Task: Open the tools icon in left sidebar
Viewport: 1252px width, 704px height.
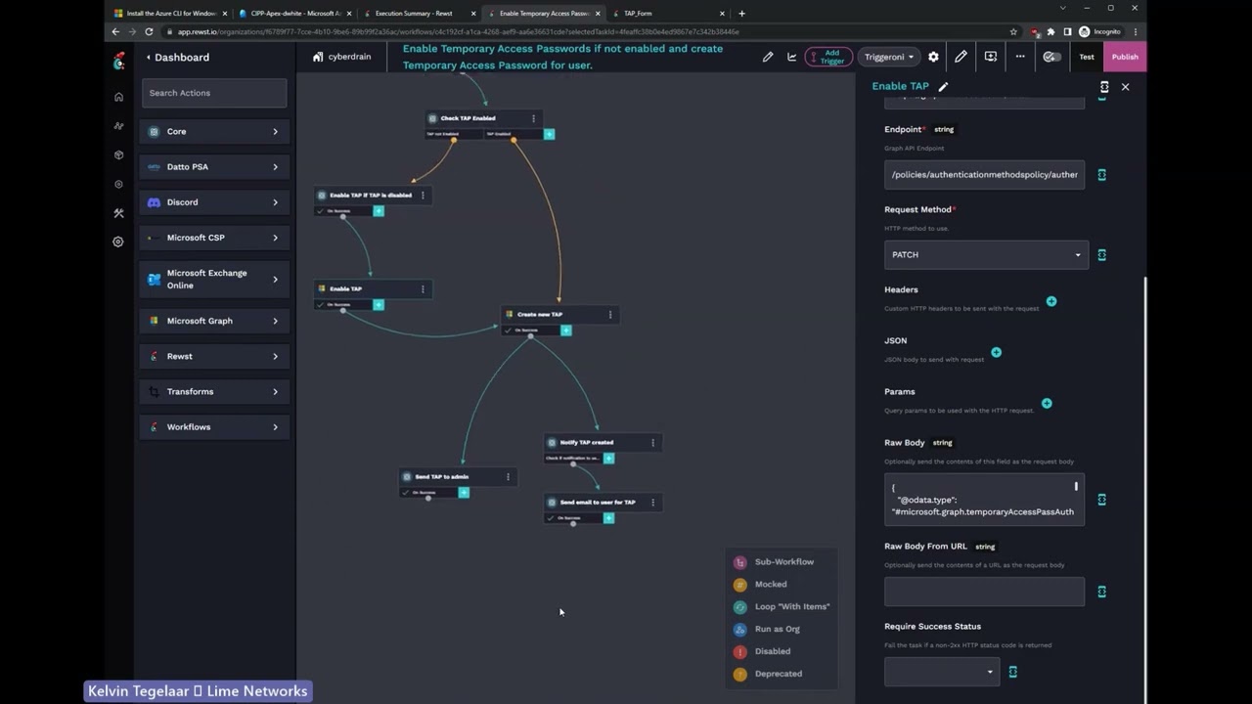Action: pos(118,213)
